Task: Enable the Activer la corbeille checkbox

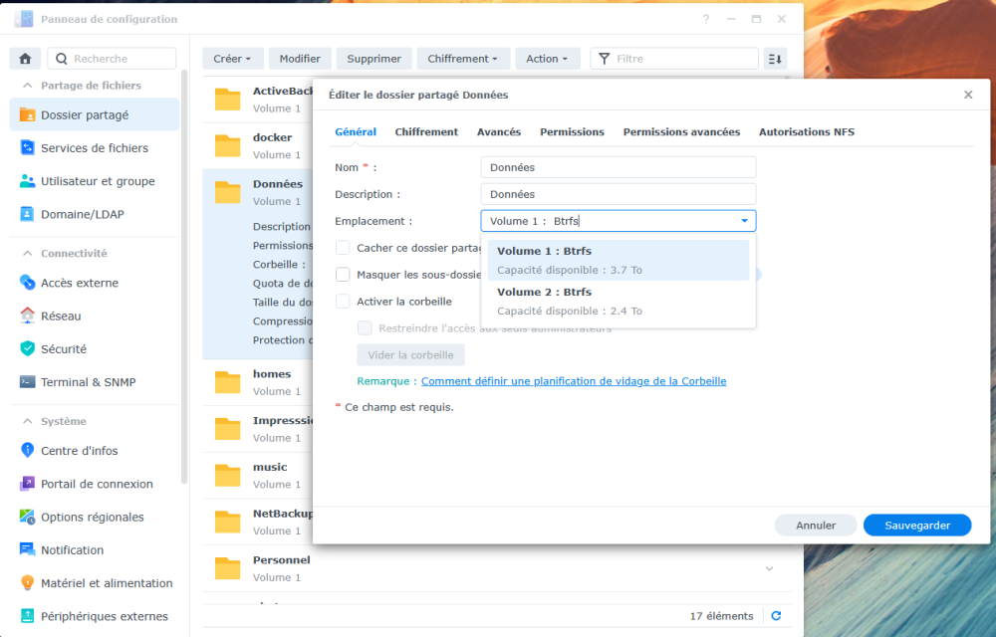Action: tap(343, 302)
